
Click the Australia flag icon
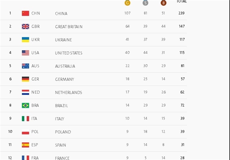[x=26, y=66]
